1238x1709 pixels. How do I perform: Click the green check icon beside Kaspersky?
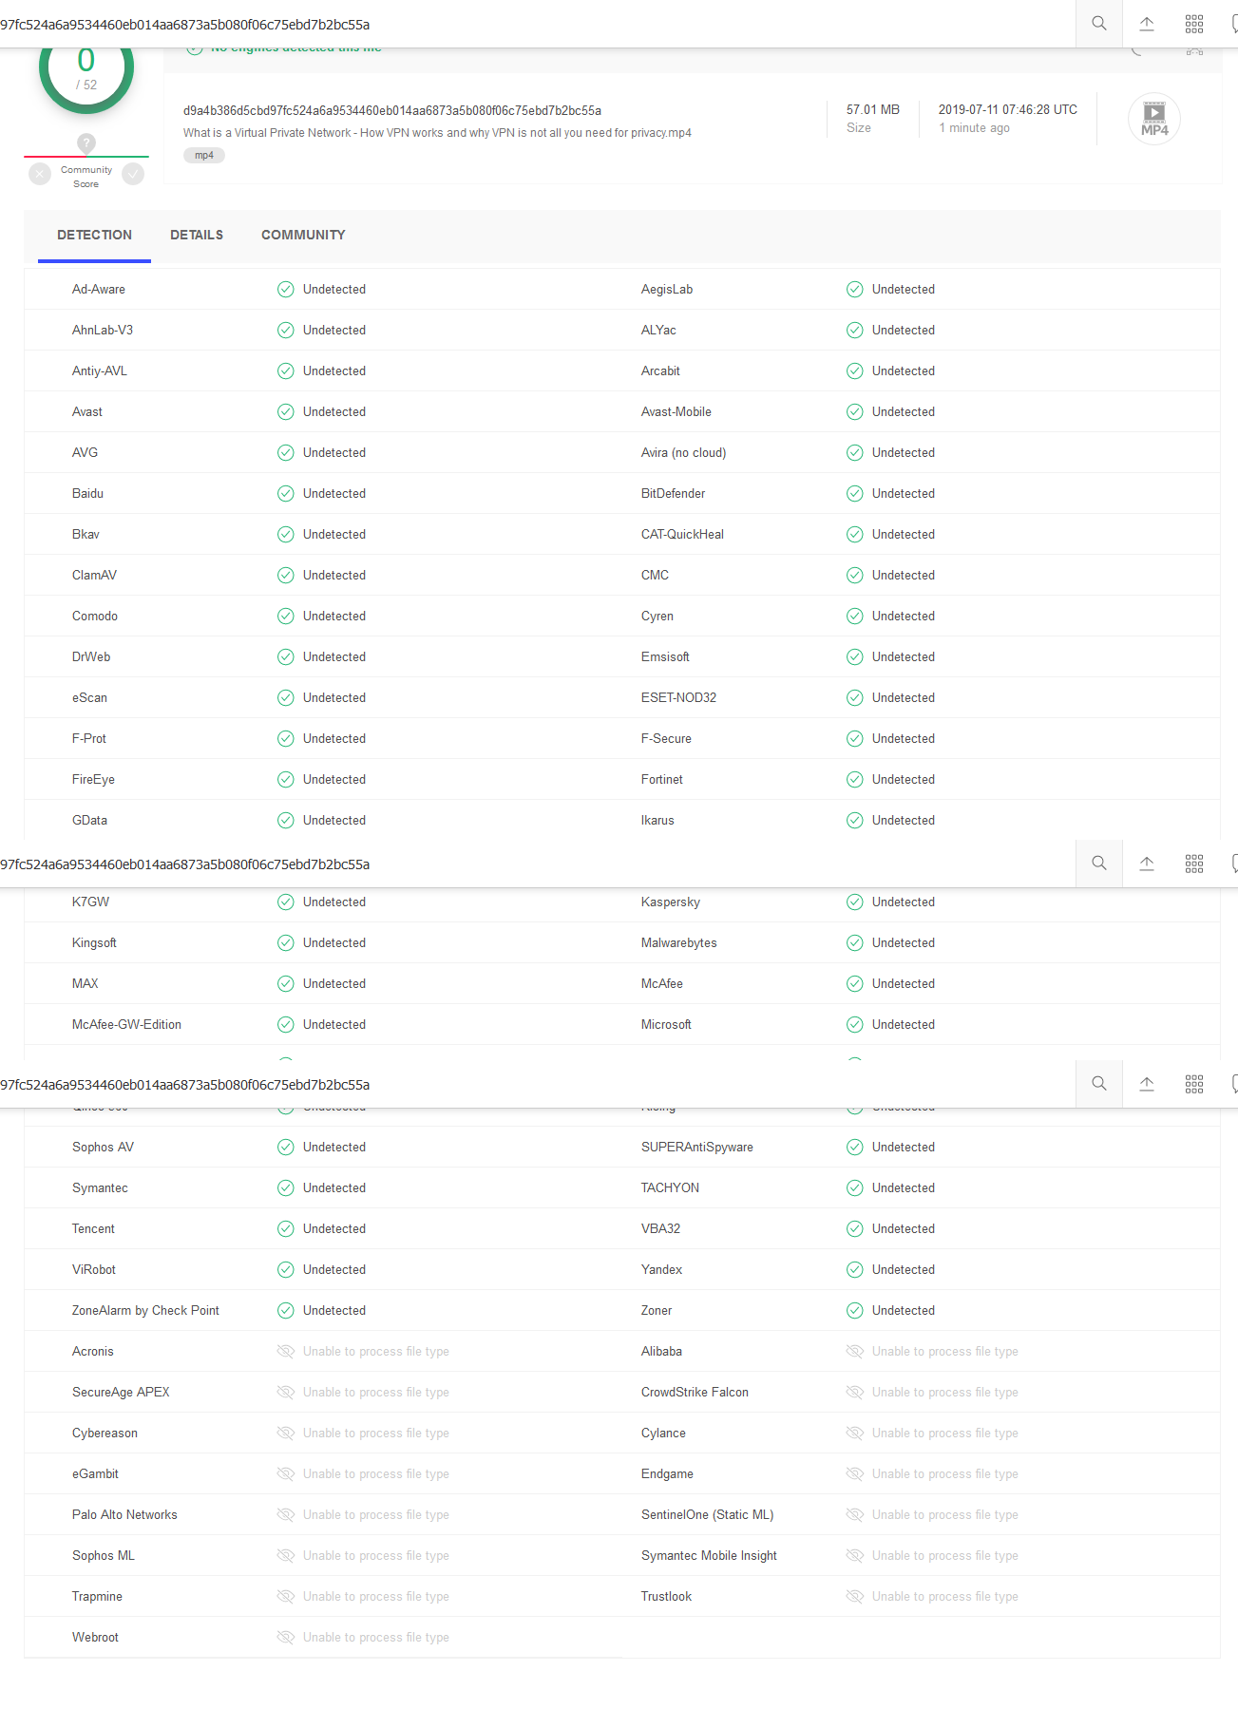[855, 902]
